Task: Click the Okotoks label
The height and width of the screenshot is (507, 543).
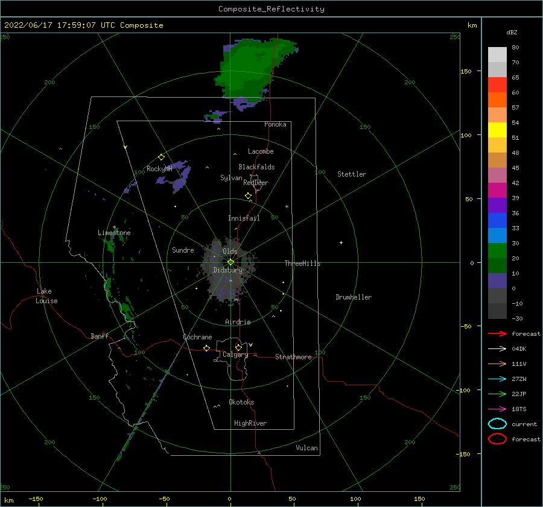Action: (241, 402)
